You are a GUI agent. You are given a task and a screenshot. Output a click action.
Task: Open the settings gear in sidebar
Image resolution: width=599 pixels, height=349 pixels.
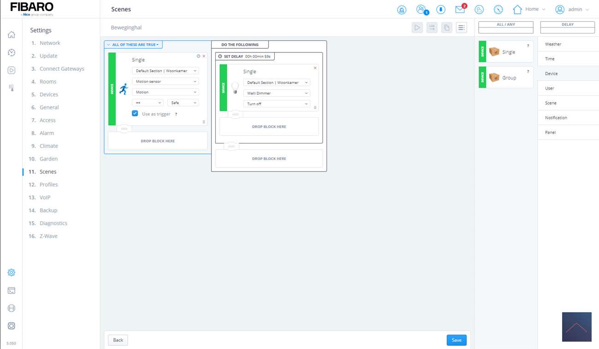[x=12, y=273]
